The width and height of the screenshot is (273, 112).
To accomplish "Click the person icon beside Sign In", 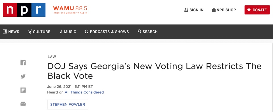I will click(x=186, y=10).
